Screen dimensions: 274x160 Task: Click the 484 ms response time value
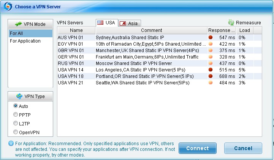point(227,82)
